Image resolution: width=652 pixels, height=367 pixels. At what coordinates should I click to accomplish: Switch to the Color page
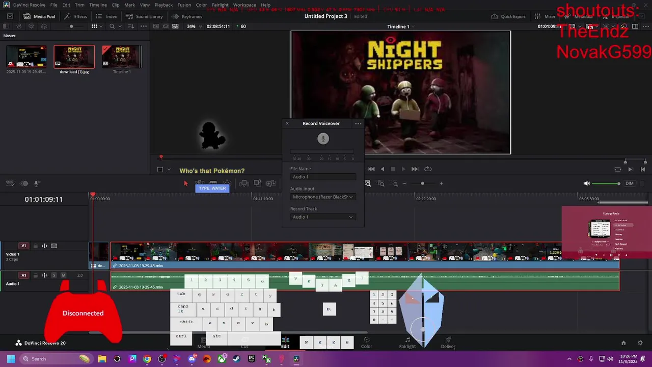[367, 343]
